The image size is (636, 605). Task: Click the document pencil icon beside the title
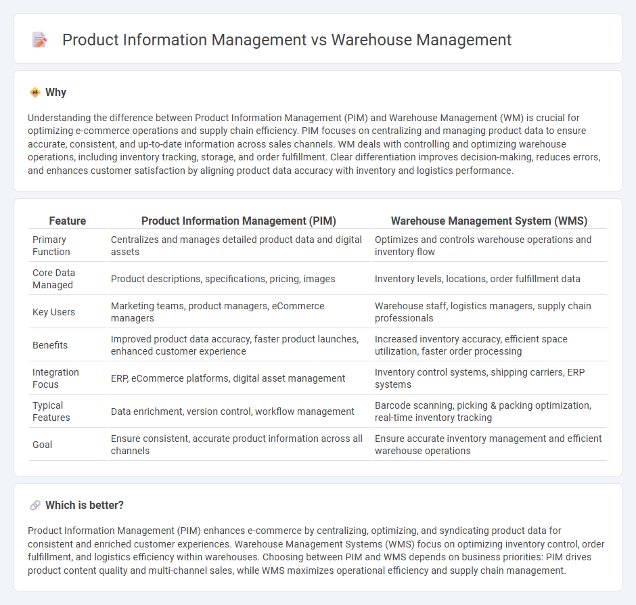[39, 40]
